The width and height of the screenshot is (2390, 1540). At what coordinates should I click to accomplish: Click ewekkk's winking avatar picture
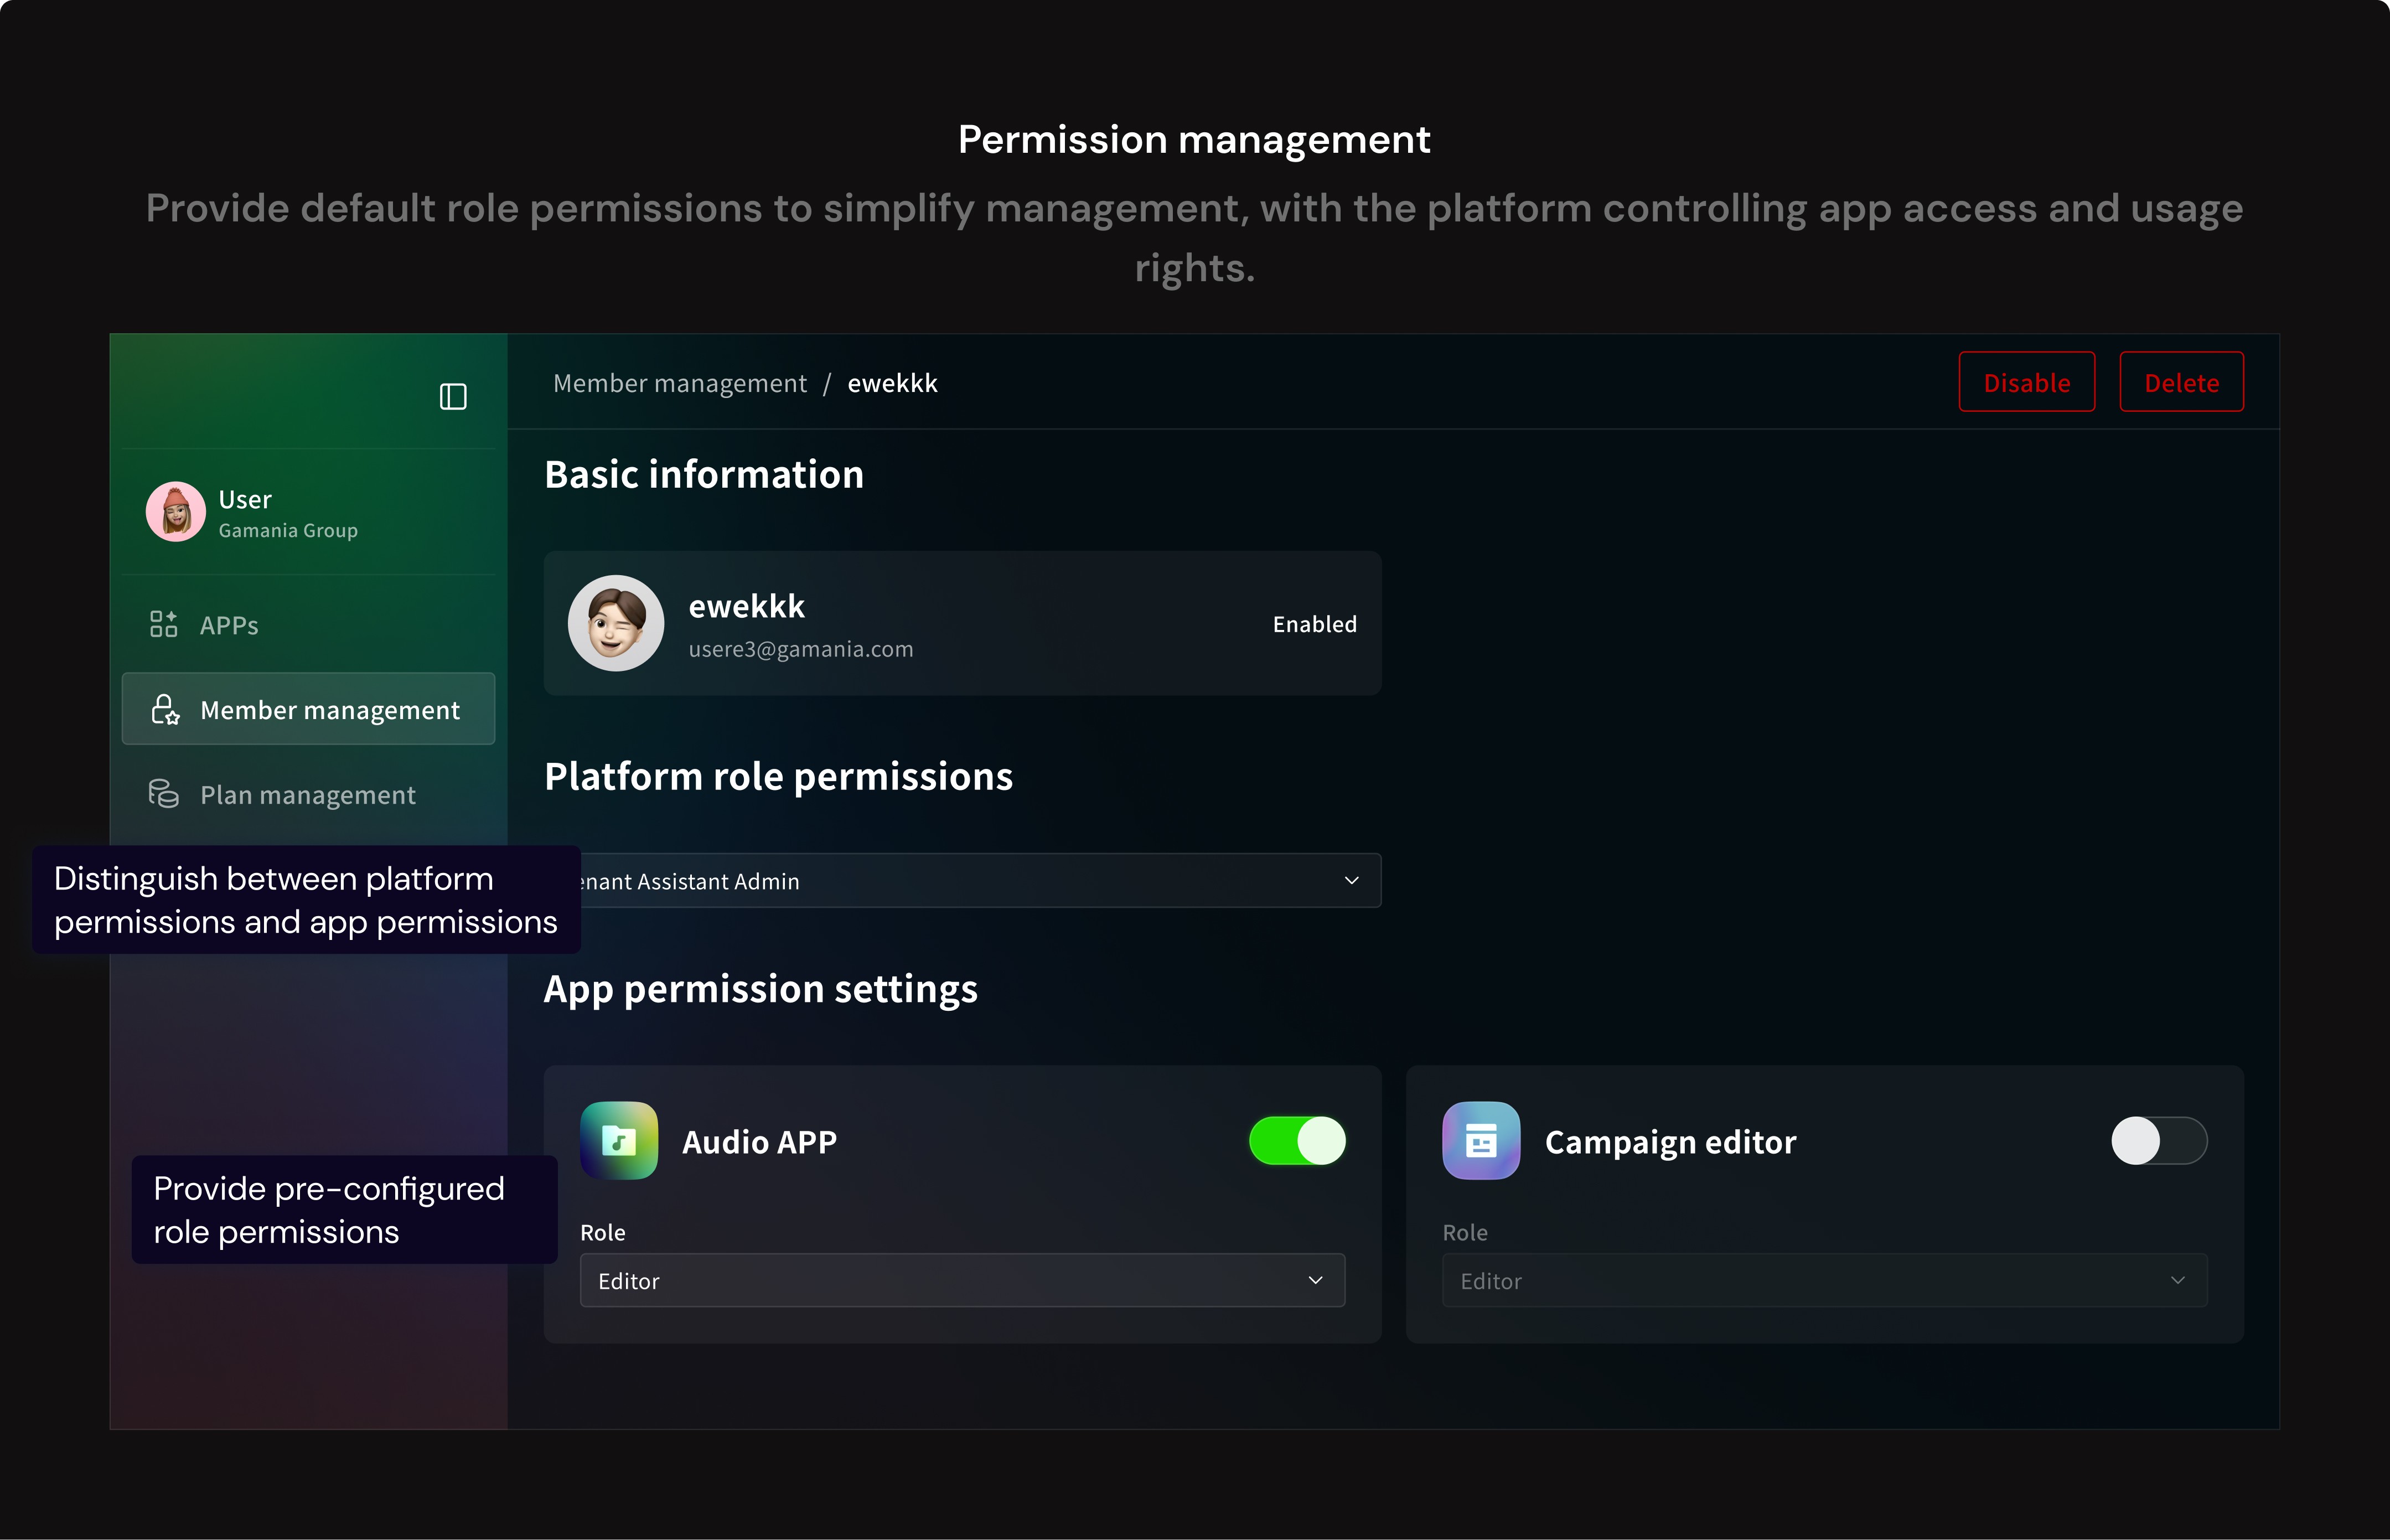[x=615, y=623]
